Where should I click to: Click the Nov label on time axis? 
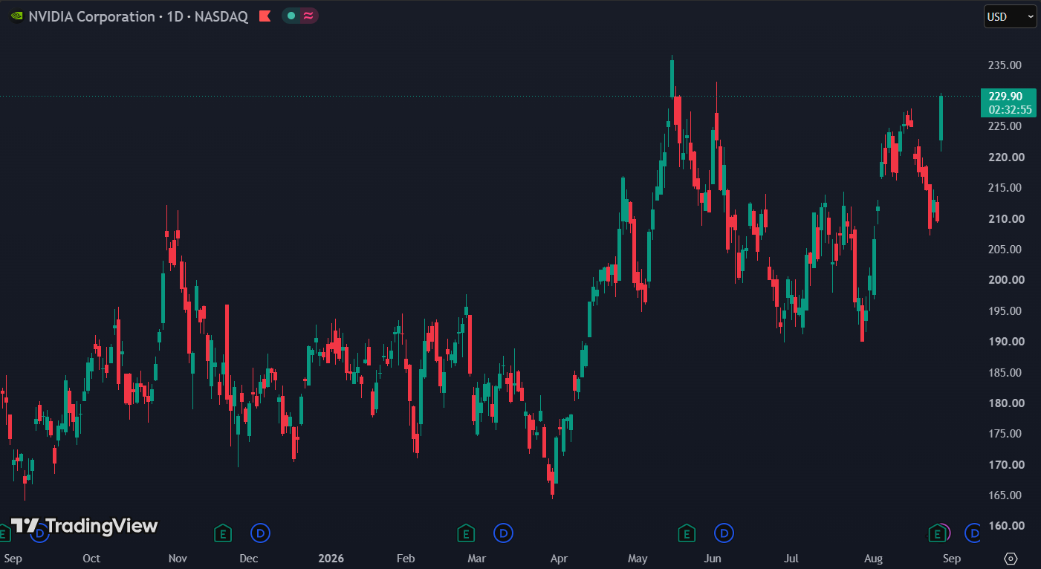coord(178,559)
